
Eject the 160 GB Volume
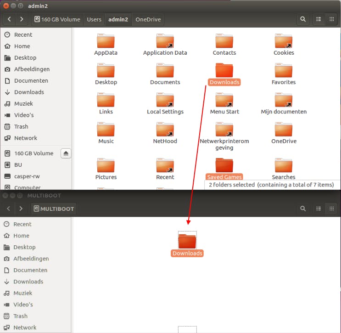[x=66, y=153]
